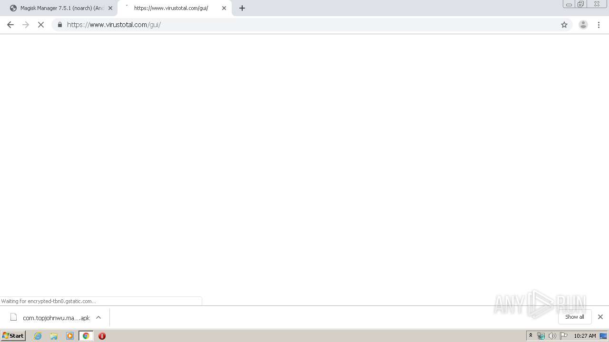Click the 10:27 AM system clock
Screen dimensions: 609x342
pyautogui.click(x=585, y=336)
